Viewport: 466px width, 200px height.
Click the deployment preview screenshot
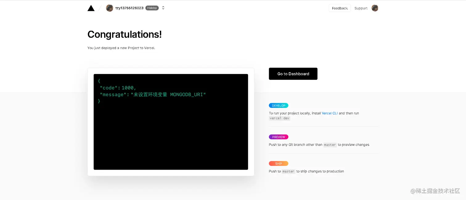pyautogui.click(x=171, y=122)
